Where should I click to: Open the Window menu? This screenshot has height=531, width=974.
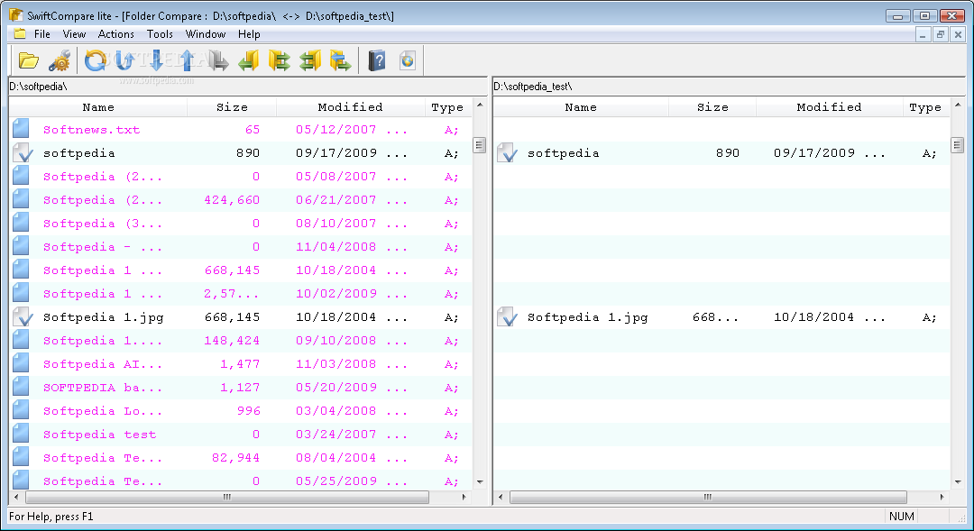click(x=205, y=34)
